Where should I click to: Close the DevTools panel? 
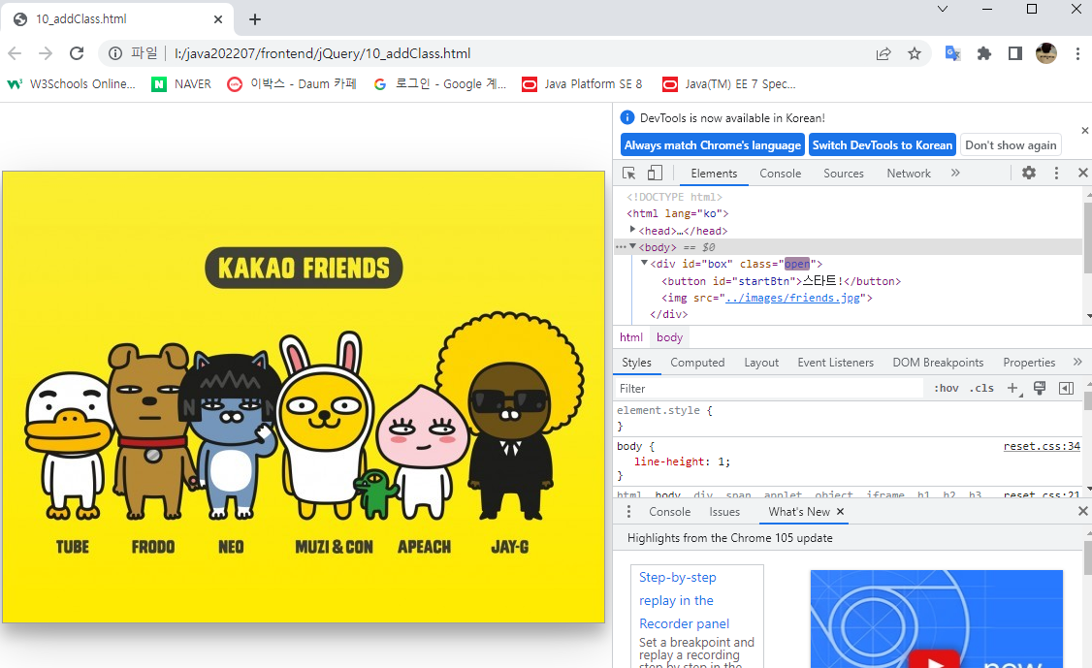1082,173
